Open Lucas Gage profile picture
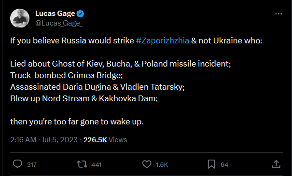 pyautogui.click(x=20, y=18)
